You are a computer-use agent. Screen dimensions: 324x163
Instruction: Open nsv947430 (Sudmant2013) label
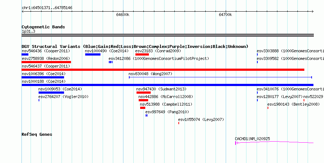click(161, 89)
